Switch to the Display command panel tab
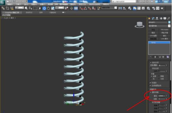 coord(165,19)
